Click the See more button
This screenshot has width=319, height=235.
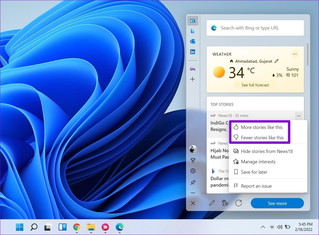[277, 203]
